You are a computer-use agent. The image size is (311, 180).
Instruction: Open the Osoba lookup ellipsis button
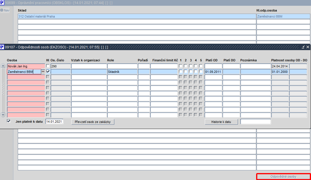click(x=43, y=72)
